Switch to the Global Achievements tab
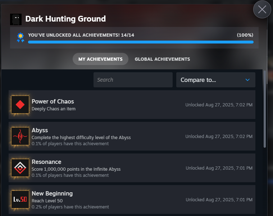The image size is (273, 216). pyautogui.click(x=162, y=59)
